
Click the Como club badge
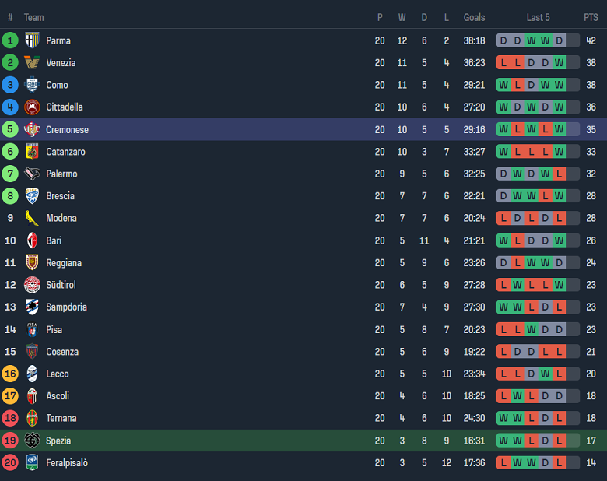[32, 85]
